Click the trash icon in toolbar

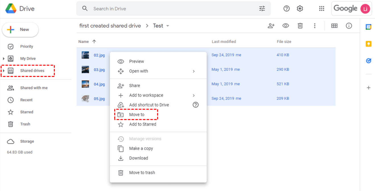[x=300, y=26]
